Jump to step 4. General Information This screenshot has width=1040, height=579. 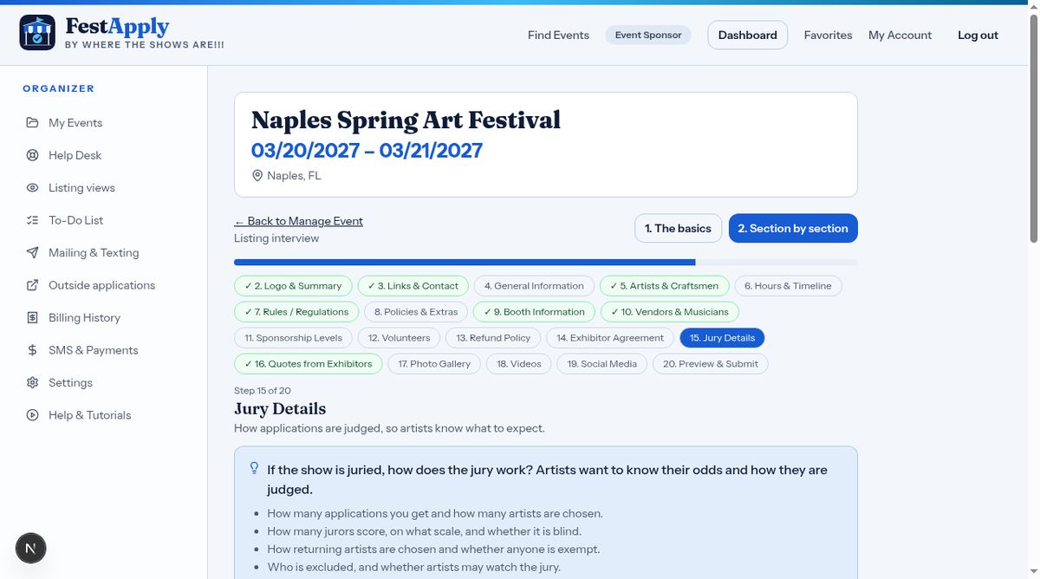coord(534,286)
